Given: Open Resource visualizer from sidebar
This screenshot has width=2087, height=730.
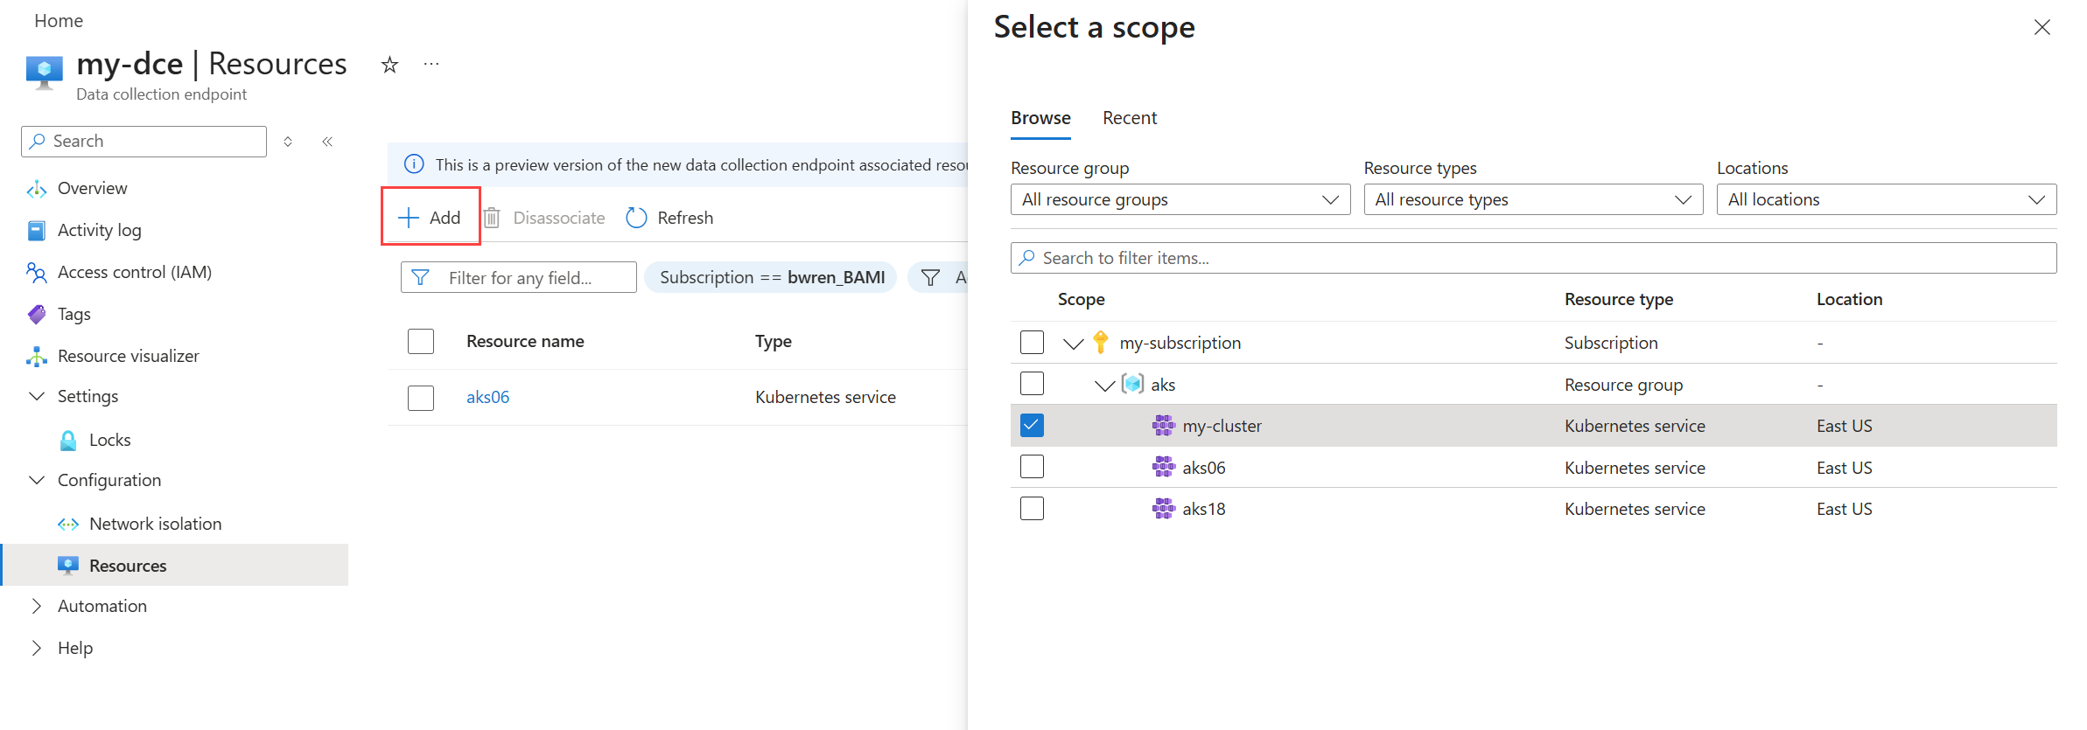Looking at the screenshot, I should pos(128,356).
